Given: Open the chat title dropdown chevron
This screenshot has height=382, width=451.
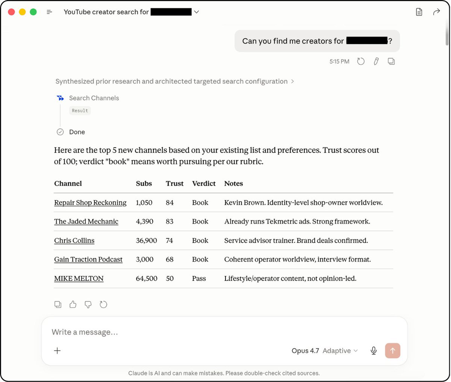Looking at the screenshot, I should (196, 12).
